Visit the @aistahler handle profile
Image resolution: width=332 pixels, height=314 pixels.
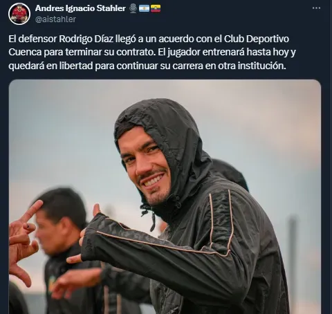55,19
